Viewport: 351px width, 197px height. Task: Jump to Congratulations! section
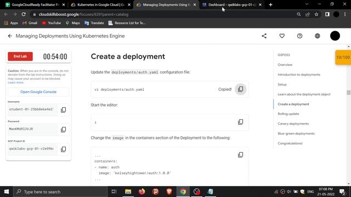[x=290, y=143]
